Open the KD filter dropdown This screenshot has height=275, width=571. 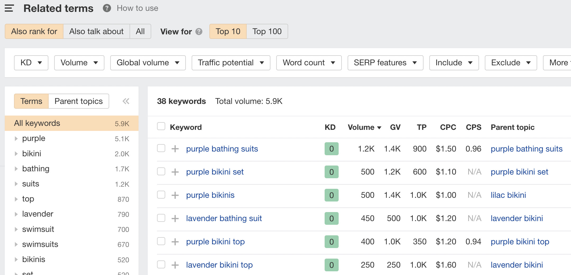(x=31, y=63)
